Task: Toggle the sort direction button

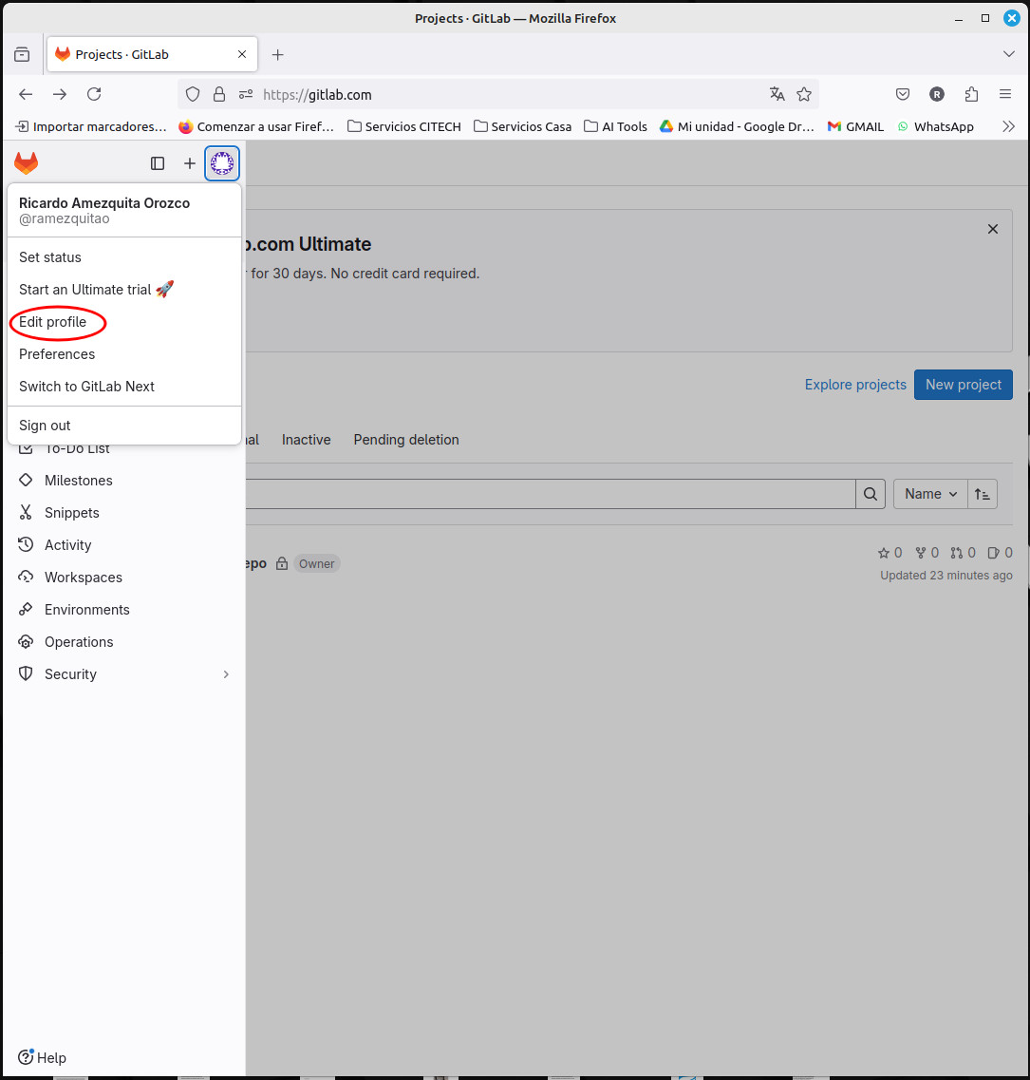Action: click(x=983, y=494)
